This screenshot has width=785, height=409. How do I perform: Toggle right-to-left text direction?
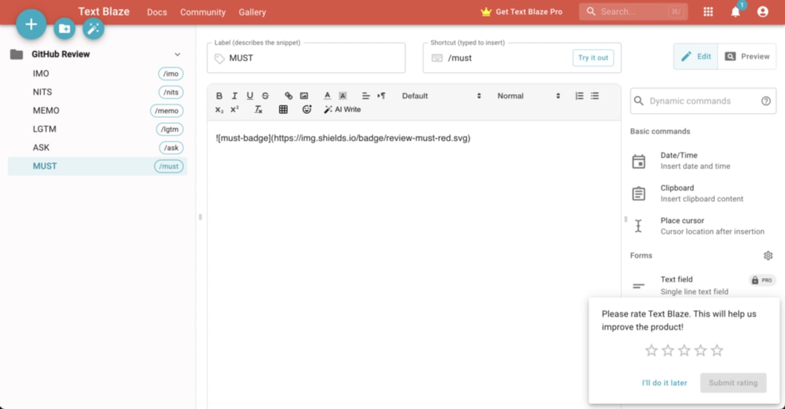[382, 96]
